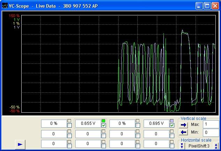This screenshot has height=151, width=221.
Task: Click the Min vertical scale input field
Action: point(211,132)
